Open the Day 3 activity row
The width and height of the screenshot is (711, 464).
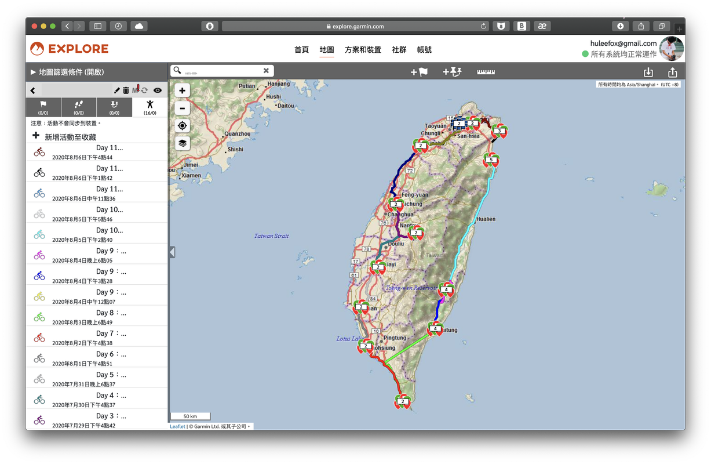click(97, 420)
